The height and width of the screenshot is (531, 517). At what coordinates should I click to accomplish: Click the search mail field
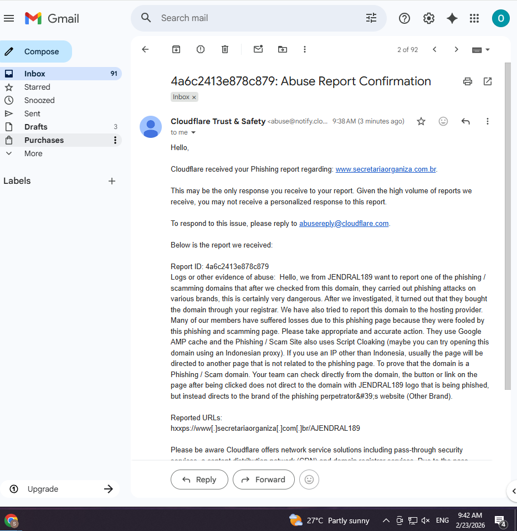259,18
